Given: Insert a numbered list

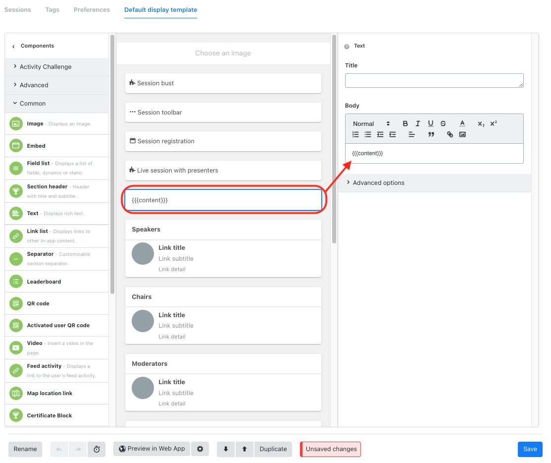Looking at the screenshot, I should 355,134.
